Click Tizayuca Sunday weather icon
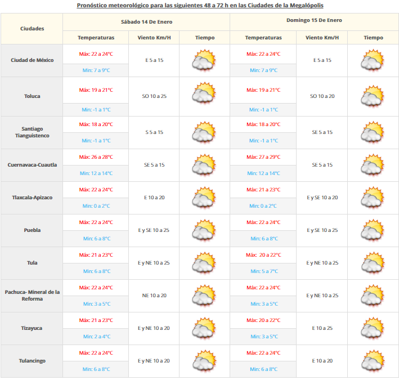The height and width of the screenshot is (380, 399). 373,328
